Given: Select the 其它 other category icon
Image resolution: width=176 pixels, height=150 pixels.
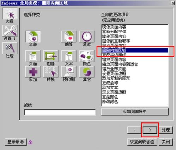Looking at the screenshot, I should [87, 72].
